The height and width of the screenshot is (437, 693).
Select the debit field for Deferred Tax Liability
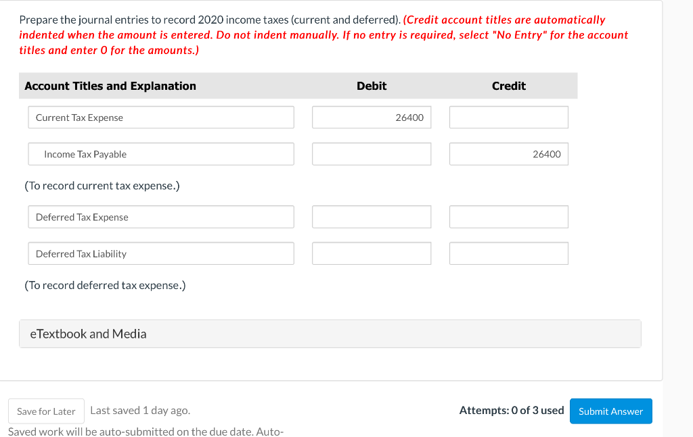click(x=371, y=253)
